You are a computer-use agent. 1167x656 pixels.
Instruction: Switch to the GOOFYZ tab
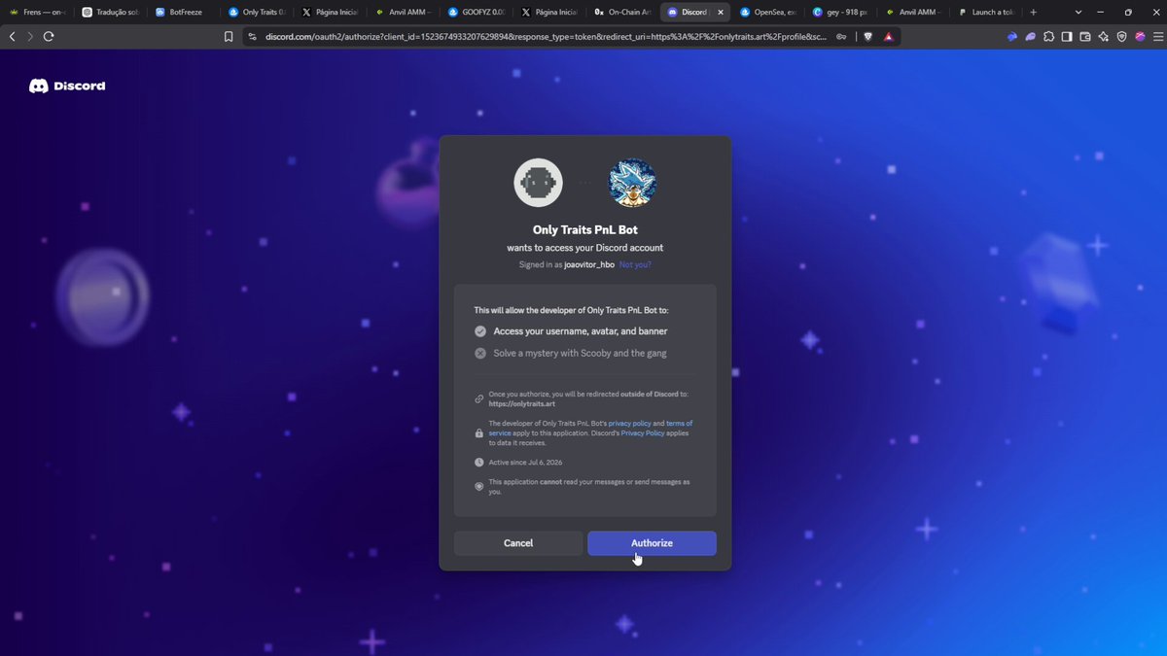477,13
